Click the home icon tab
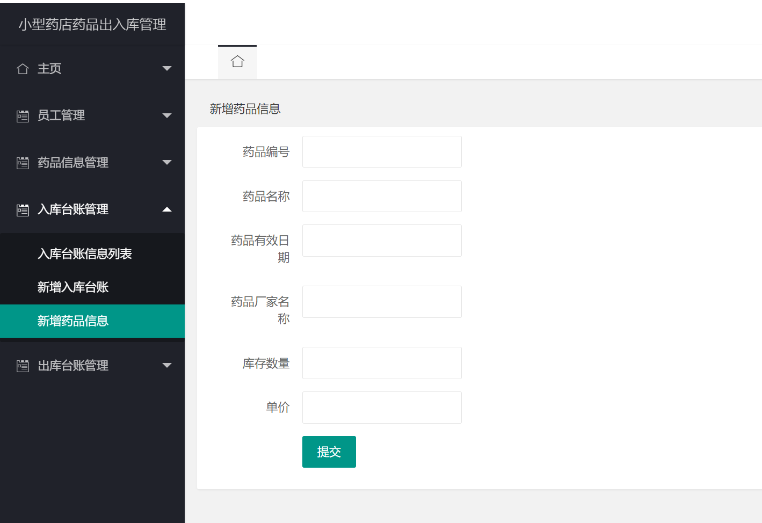 [237, 62]
